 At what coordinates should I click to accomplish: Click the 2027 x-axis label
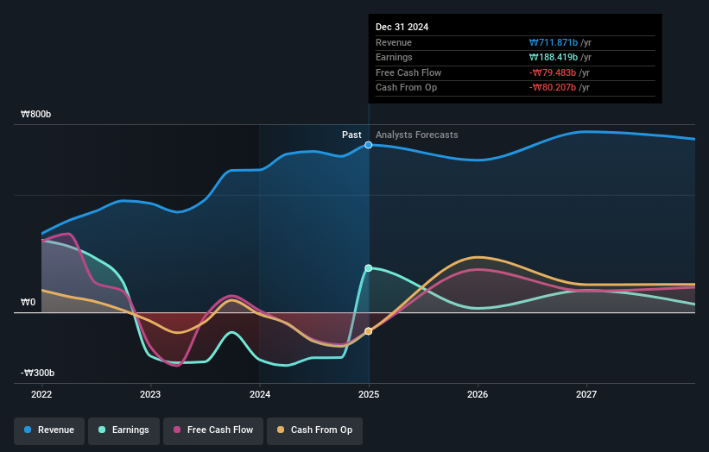click(x=586, y=395)
